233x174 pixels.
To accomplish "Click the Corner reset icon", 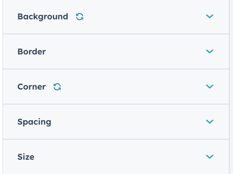I will pyautogui.click(x=57, y=87).
